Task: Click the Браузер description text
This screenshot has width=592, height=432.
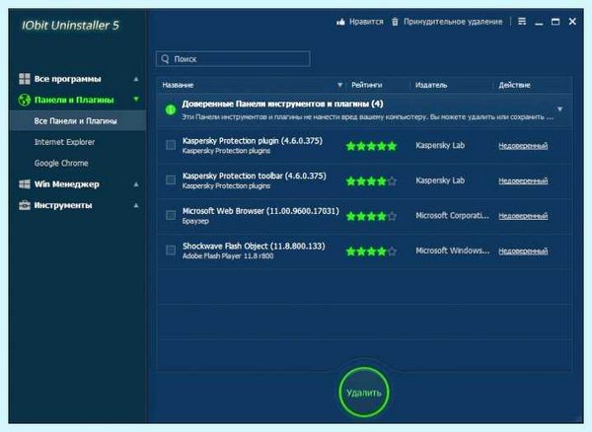Action: pyautogui.click(x=195, y=222)
